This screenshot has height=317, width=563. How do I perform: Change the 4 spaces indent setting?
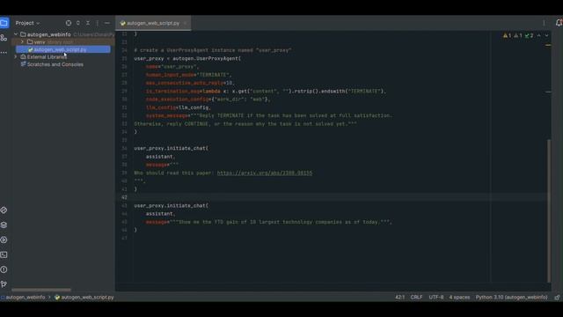tap(459, 298)
